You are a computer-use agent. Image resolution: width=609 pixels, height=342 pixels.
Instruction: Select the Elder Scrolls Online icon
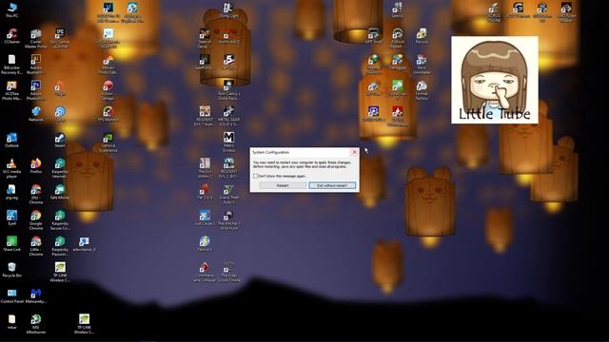tap(228, 273)
